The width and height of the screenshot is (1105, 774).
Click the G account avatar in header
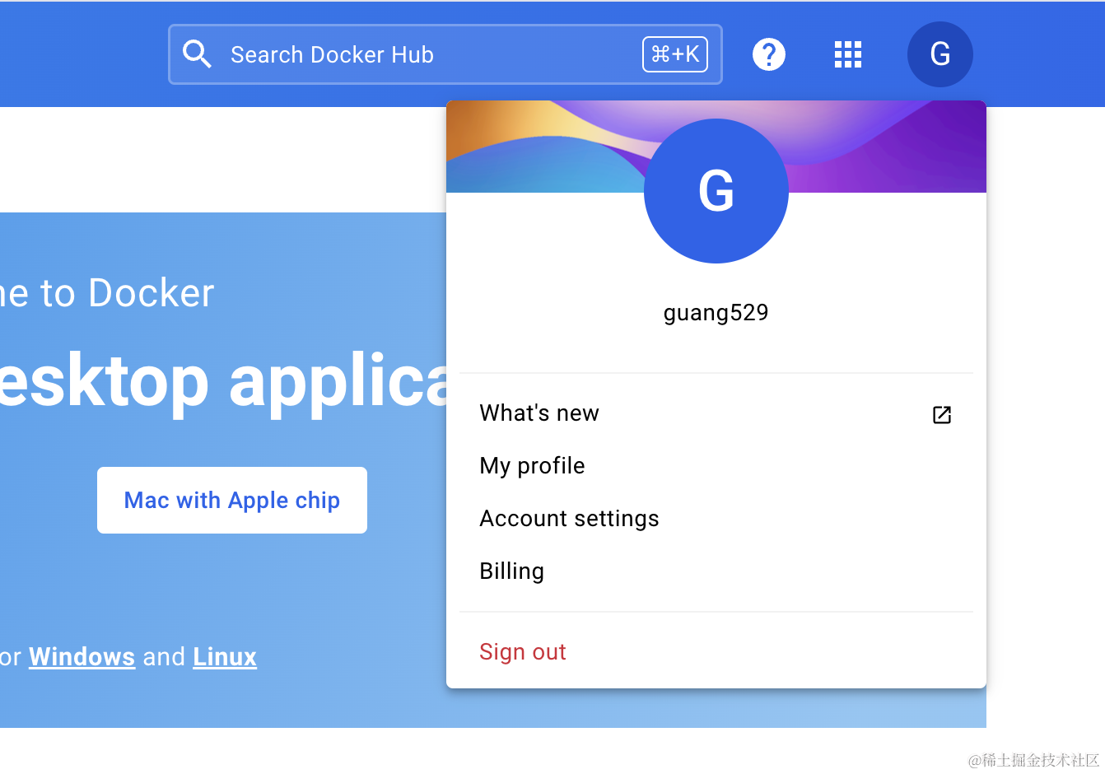tap(940, 54)
